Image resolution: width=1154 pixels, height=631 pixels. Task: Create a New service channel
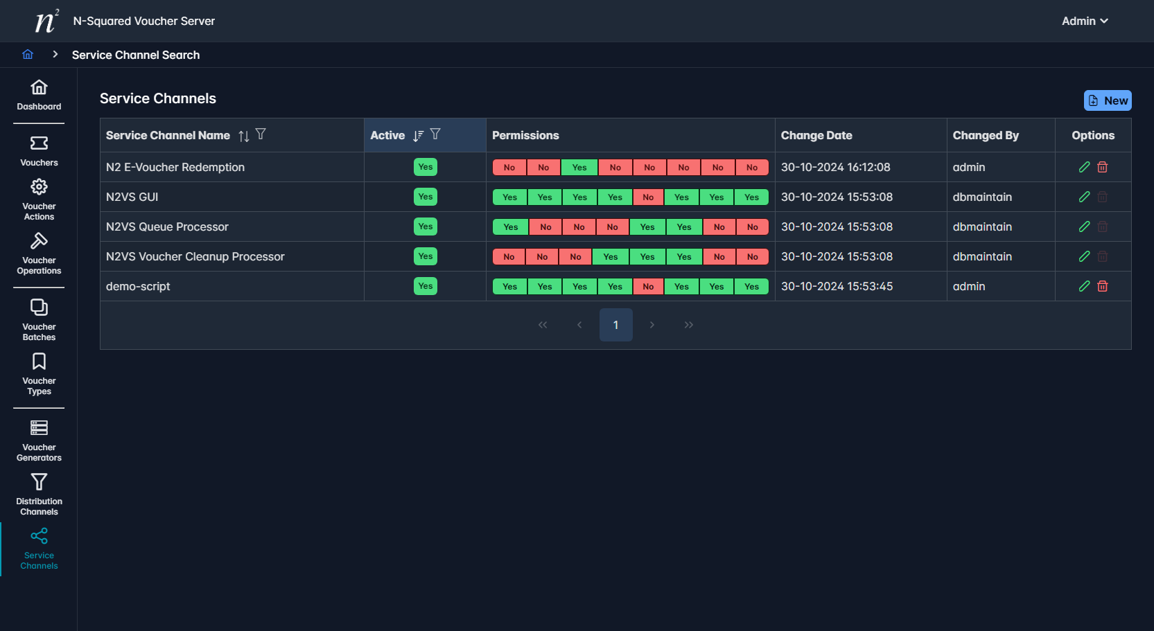coord(1107,100)
